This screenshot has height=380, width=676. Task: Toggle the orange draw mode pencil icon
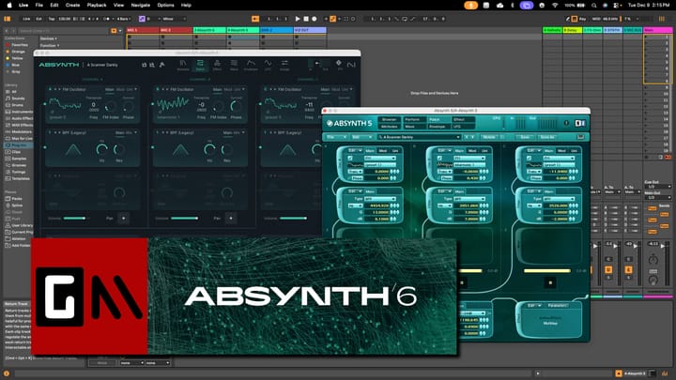332,19
